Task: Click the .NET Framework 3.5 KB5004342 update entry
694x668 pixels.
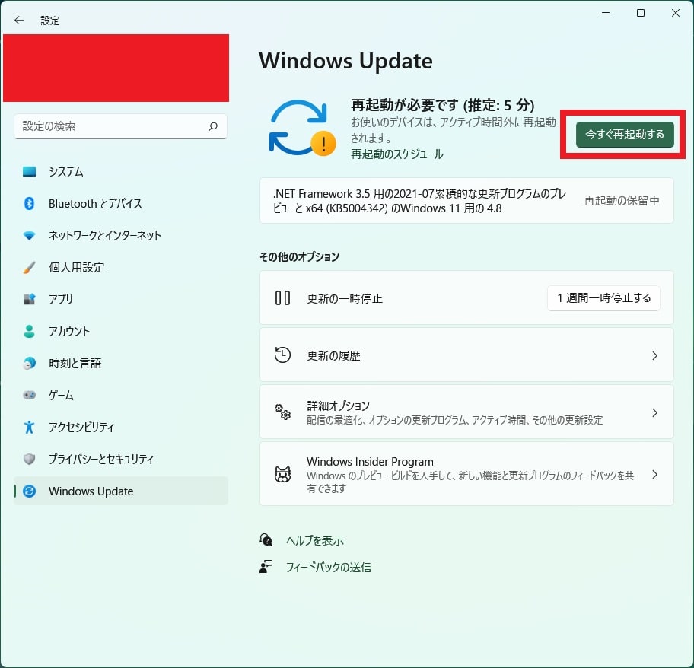Action: point(466,201)
